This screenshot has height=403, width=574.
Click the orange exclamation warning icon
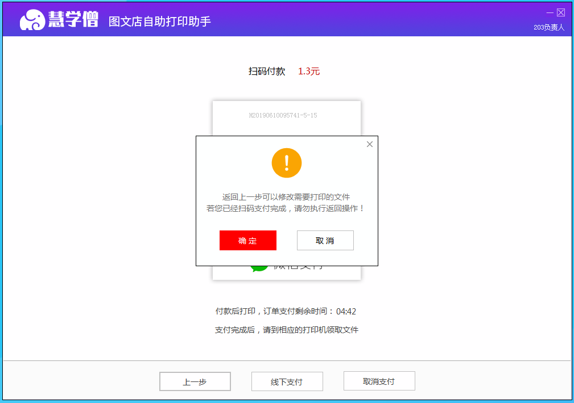tap(287, 163)
